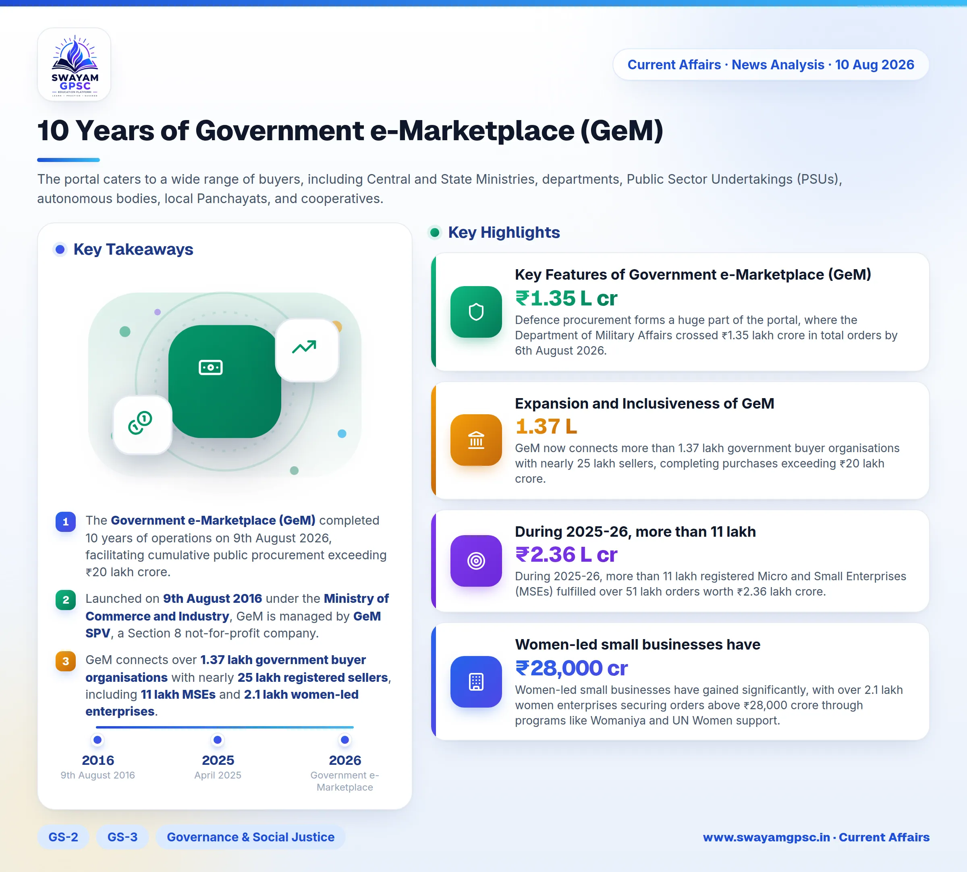Image resolution: width=967 pixels, height=872 pixels.
Task: Click the blue dot beside Key Takeaways
Action: coord(60,249)
